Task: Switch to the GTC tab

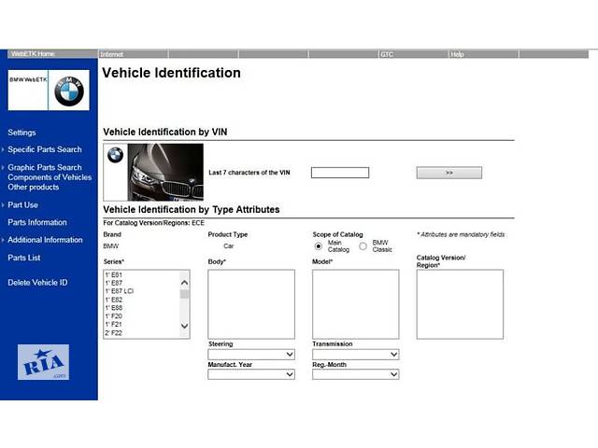Action: (387, 54)
